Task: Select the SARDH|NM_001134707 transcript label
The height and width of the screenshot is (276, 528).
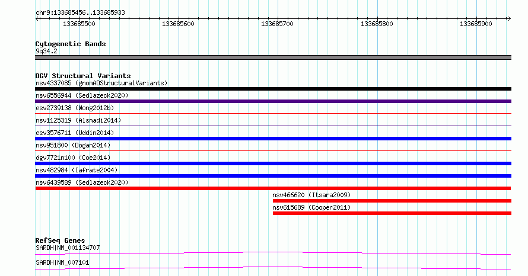Action: 68,248
